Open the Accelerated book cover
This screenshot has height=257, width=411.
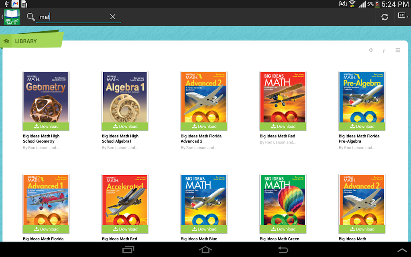(x=125, y=200)
